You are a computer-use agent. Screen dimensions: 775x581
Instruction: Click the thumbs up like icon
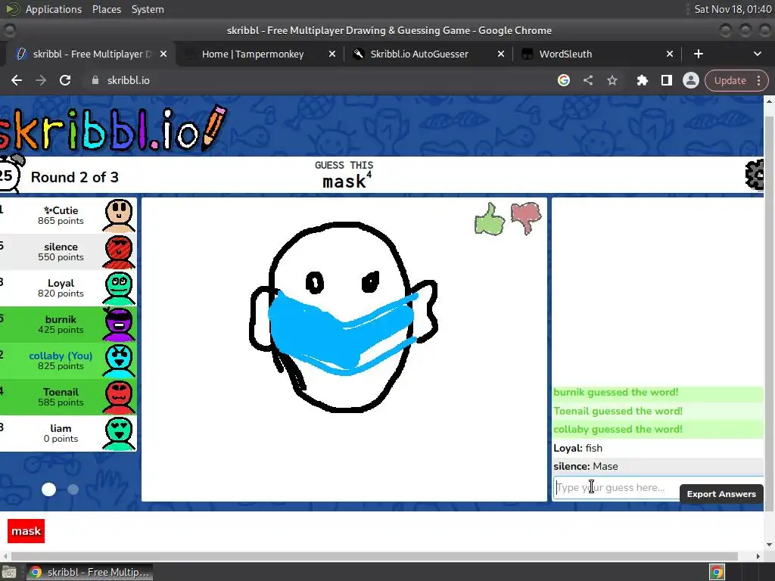click(x=490, y=219)
